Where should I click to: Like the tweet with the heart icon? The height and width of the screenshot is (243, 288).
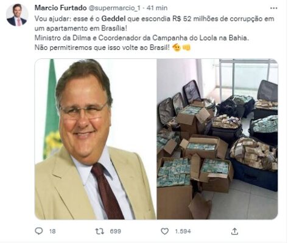click(x=164, y=231)
